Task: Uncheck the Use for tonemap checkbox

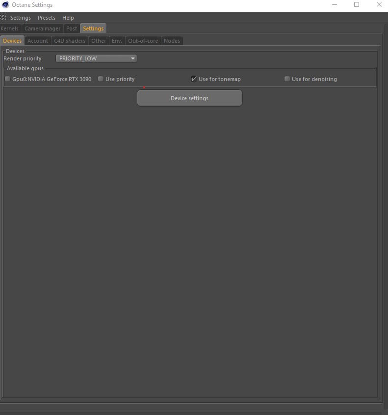Action: click(194, 79)
